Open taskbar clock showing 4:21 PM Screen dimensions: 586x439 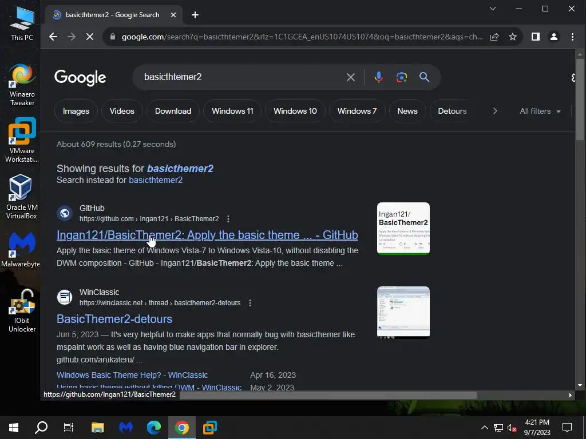click(537, 428)
